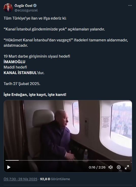Expand video to fullscreen
This screenshot has height=187, width=136.
coord(127,167)
